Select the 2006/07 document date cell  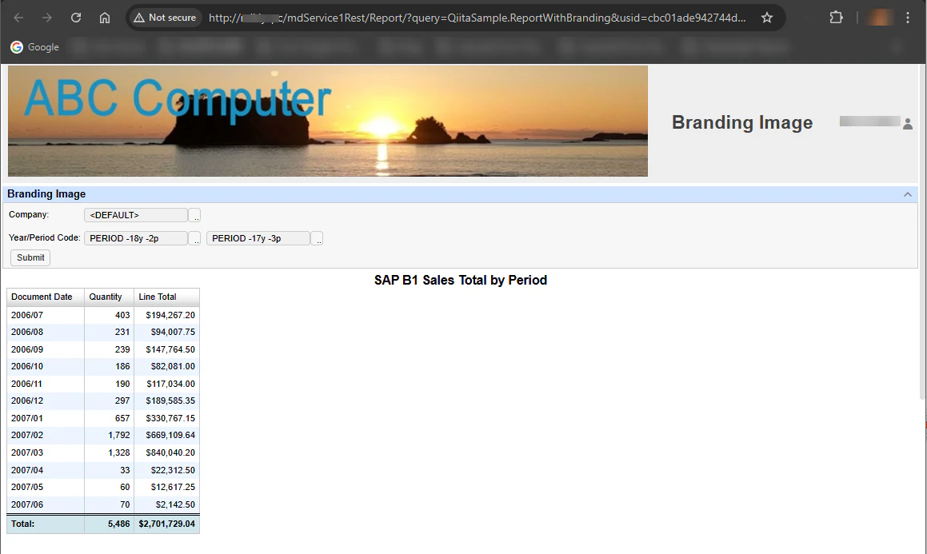click(46, 316)
